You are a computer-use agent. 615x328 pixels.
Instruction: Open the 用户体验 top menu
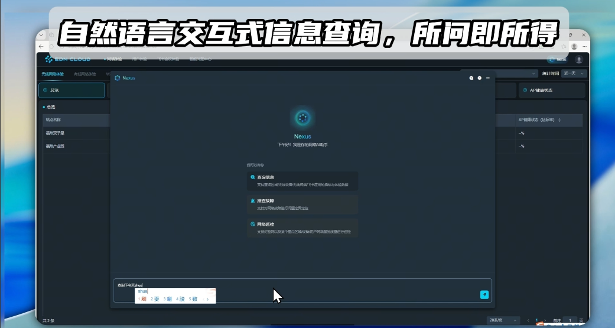139,59
